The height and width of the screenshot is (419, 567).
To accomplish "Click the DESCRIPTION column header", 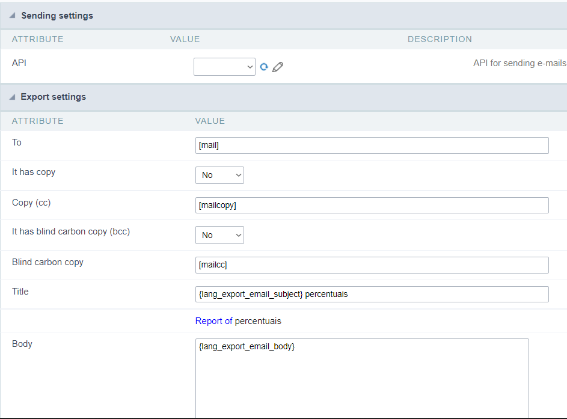I will (x=440, y=39).
